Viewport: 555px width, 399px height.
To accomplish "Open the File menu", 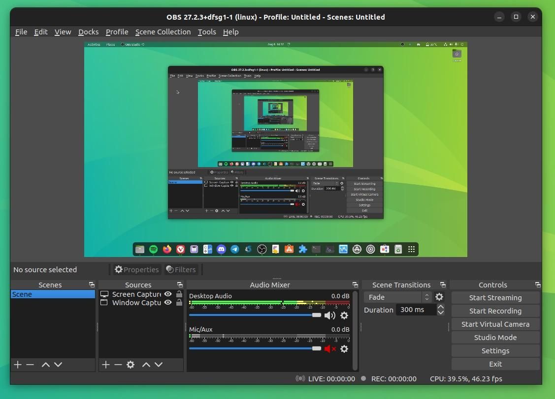I will tap(21, 32).
